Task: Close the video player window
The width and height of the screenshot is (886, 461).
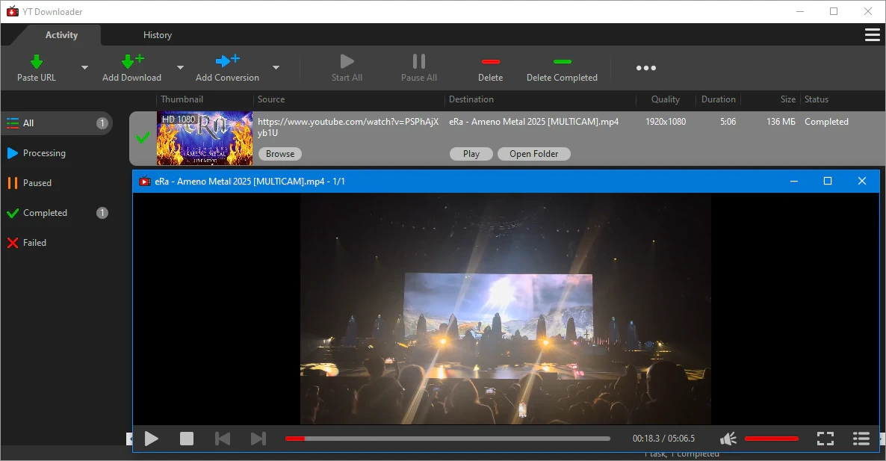Action: coord(861,182)
